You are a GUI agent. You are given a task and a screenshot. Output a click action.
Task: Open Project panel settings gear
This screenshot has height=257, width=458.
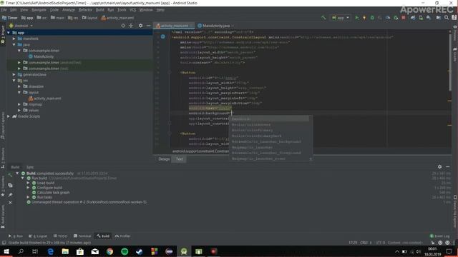pos(140,26)
